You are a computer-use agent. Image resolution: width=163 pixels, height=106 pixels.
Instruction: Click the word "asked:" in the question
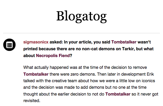tap(56, 42)
